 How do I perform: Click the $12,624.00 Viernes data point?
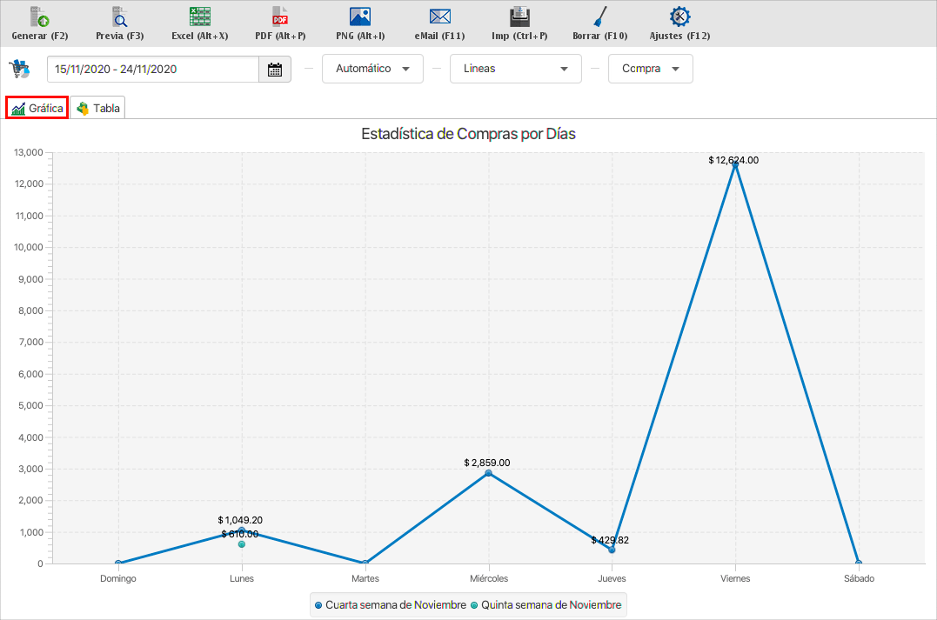point(735,164)
